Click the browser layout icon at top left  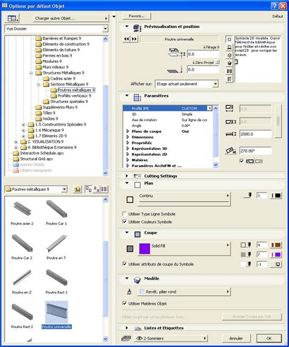click(12, 18)
